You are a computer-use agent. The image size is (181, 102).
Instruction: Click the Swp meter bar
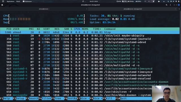[x=44, y=22]
